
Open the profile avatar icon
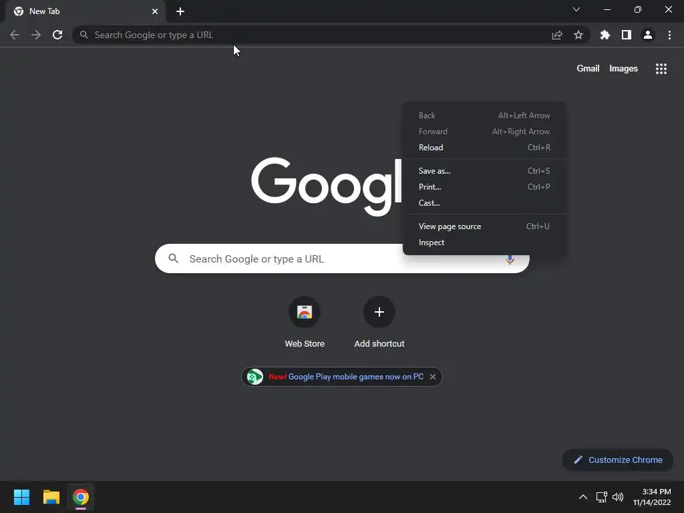pos(648,35)
